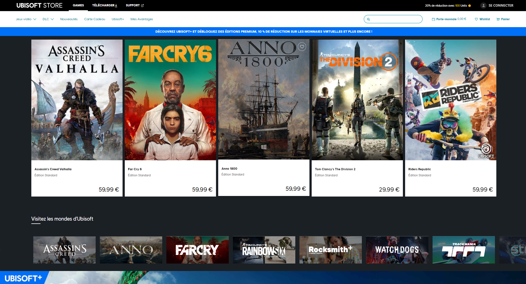Open the wallet Porte-monnaie icon
This screenshot has height=284, width=526.
pos(433,19)
